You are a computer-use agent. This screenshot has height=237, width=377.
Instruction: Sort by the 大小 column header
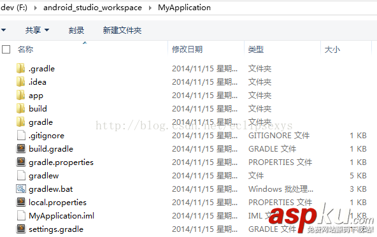(x=332, y=50)
